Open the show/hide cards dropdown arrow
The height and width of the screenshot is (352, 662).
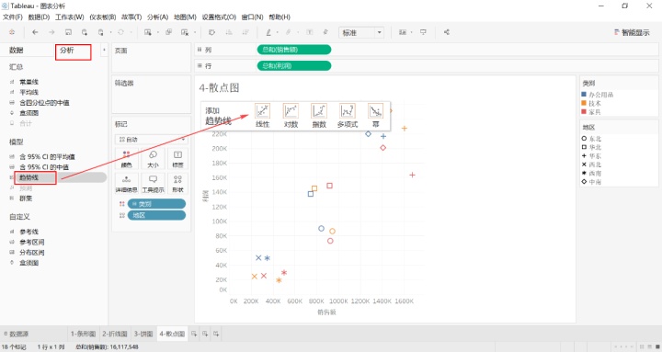411,32
